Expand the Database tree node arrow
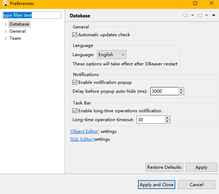This screenshot has height=194, width=219. click(x=6, y=24)
